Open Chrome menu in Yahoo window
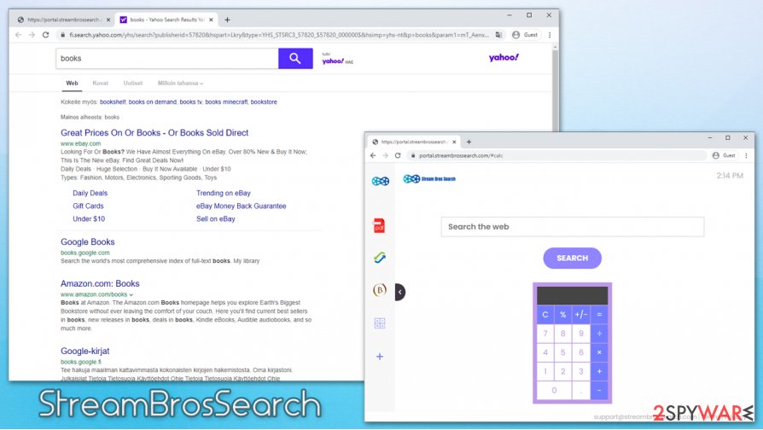 (x=550, y=35)
